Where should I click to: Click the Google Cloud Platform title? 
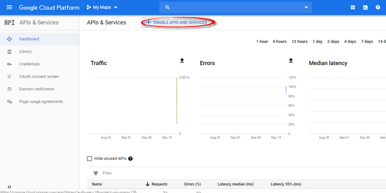click(49, 8)
